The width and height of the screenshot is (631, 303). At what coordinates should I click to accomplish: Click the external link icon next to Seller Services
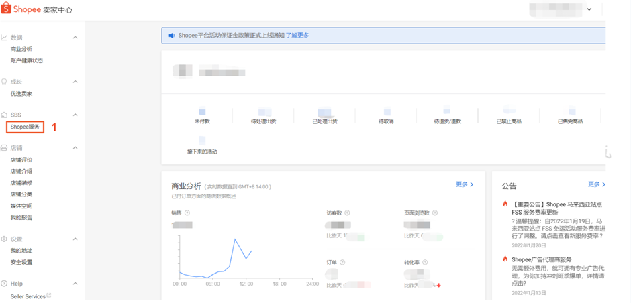49,296
